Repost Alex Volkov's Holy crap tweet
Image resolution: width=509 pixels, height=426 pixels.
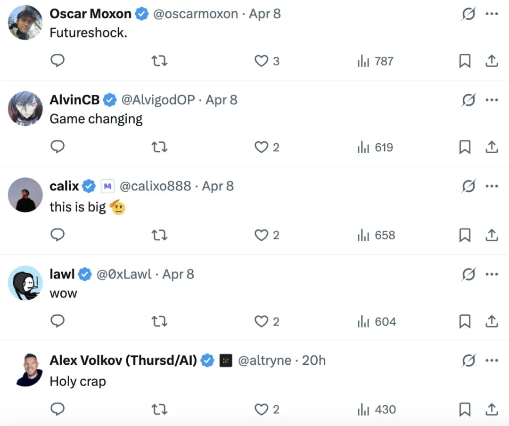[159, 409]
